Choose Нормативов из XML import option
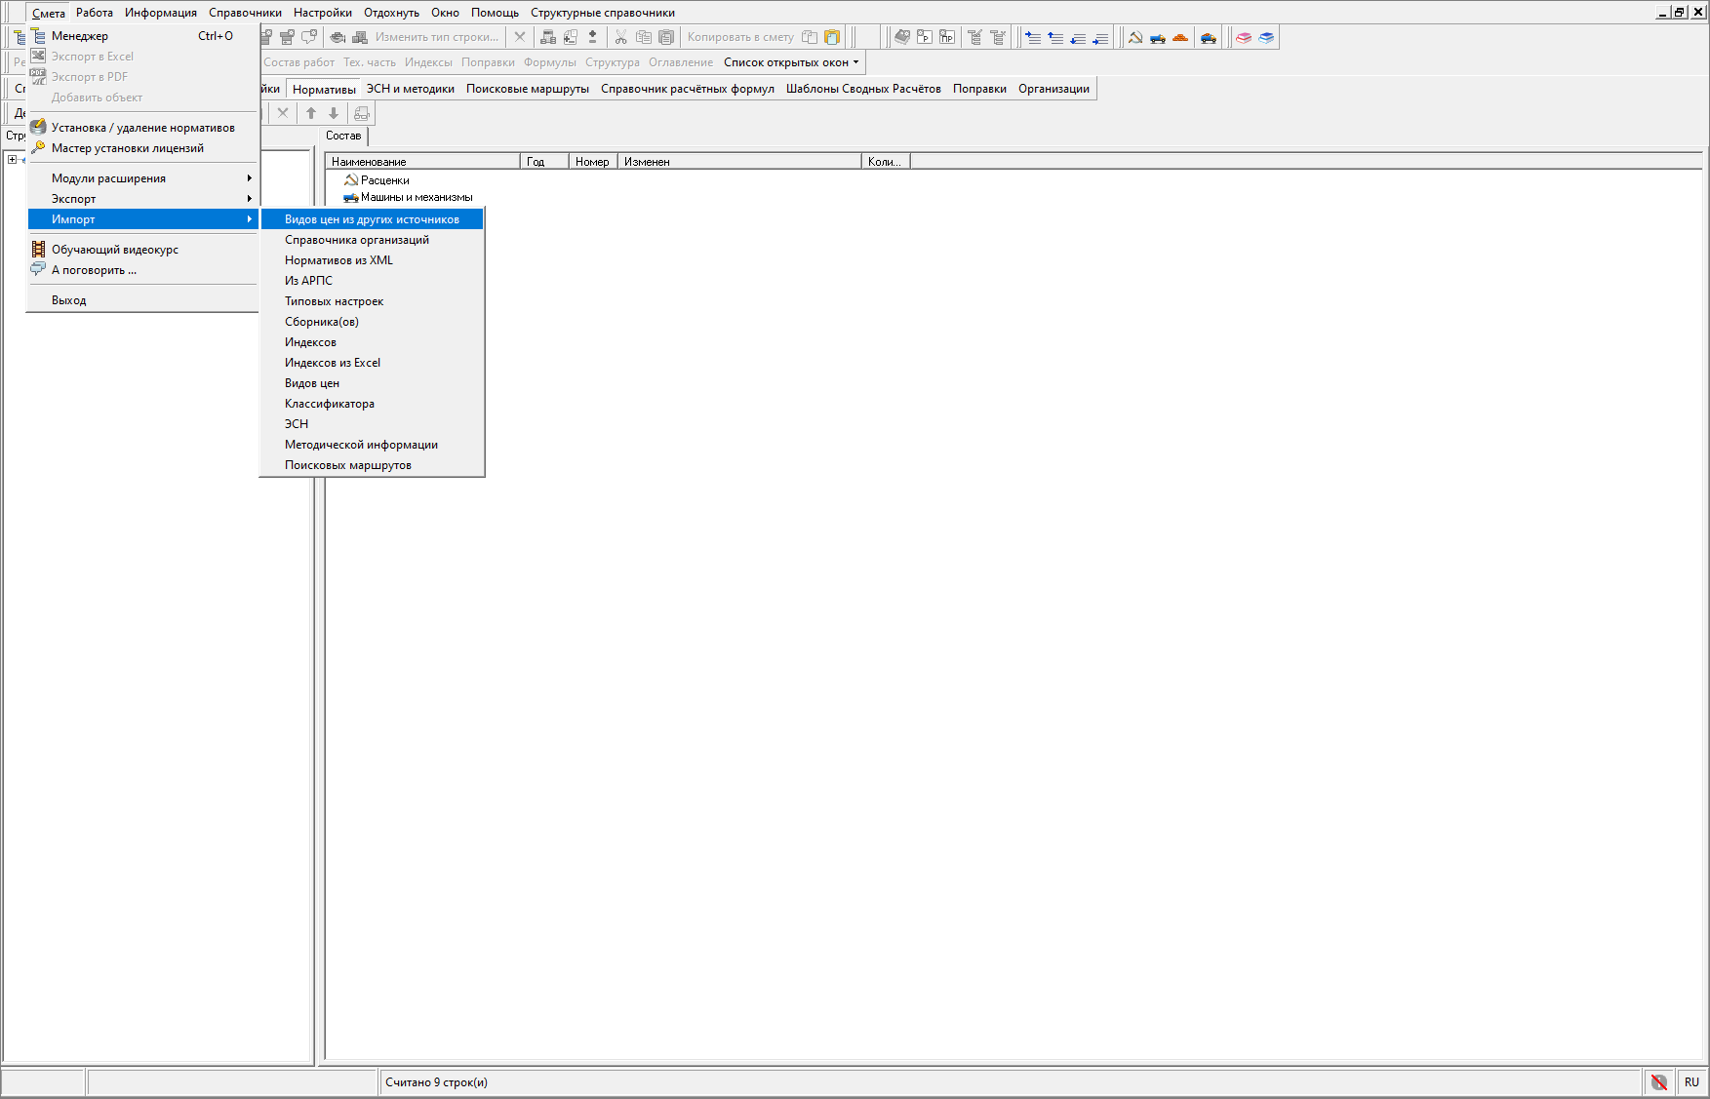 (x=338, y=260)
